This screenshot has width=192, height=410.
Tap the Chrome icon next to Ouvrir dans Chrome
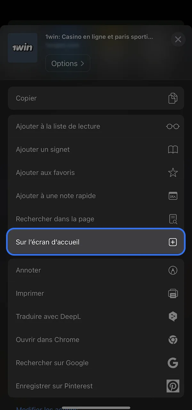click(x=173, y=340)
